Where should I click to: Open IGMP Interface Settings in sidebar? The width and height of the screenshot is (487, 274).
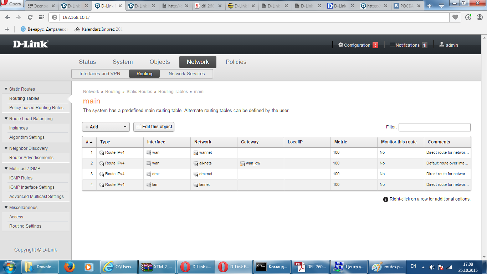point(32,187)
